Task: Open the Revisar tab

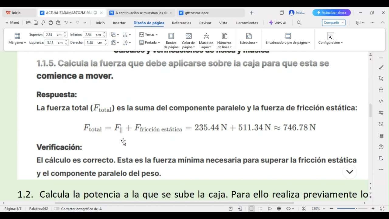Action: [x=205, y=23]
